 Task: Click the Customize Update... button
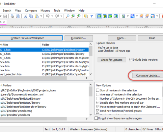coord(148,76)
